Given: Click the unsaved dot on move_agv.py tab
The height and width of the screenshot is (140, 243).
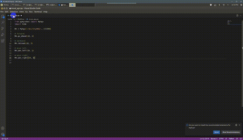Looking at the screenshot, I should pyautogui.click(x=21, y=15).
